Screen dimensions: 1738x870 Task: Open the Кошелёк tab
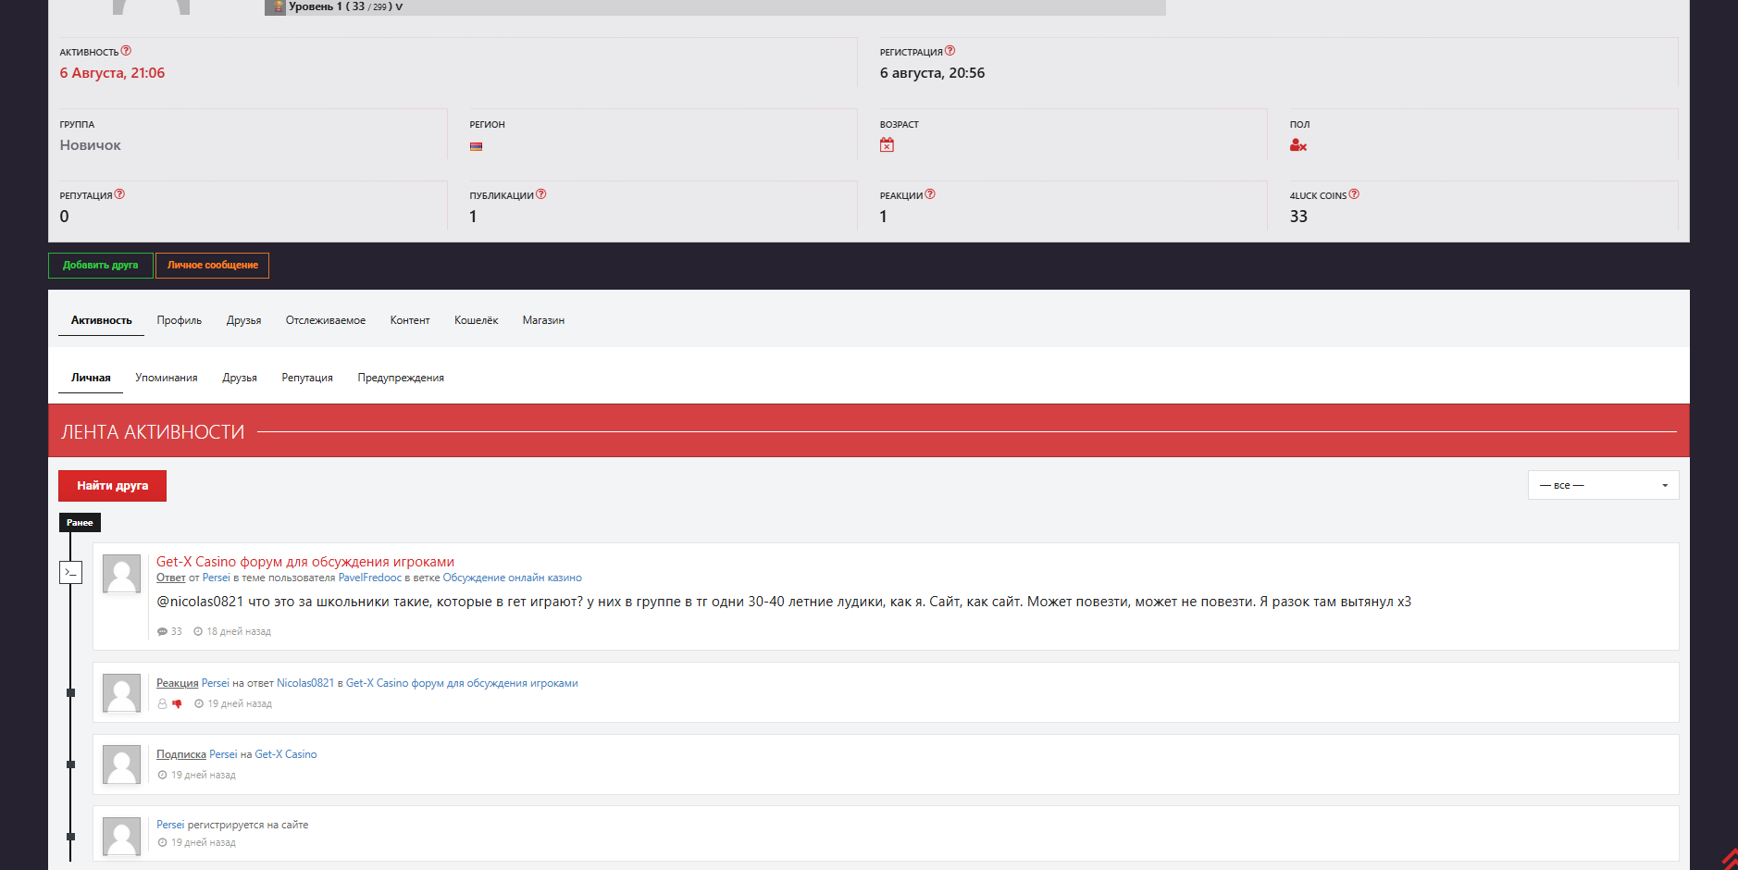(476, 320)
